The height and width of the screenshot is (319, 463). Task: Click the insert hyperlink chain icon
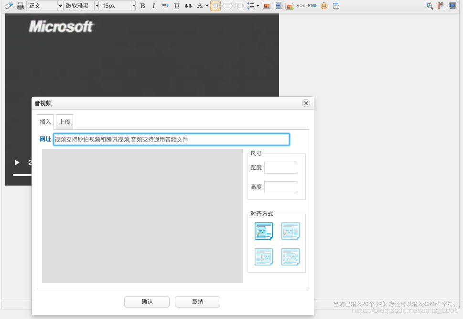[301, 6]
